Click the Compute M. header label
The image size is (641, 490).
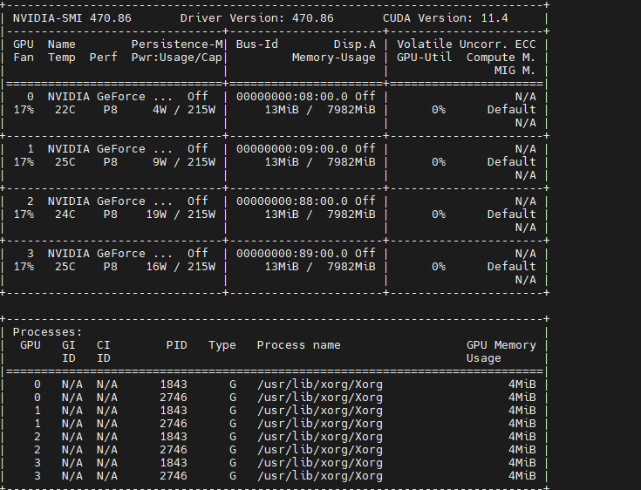pyautogui.click(x=501, y=58)
